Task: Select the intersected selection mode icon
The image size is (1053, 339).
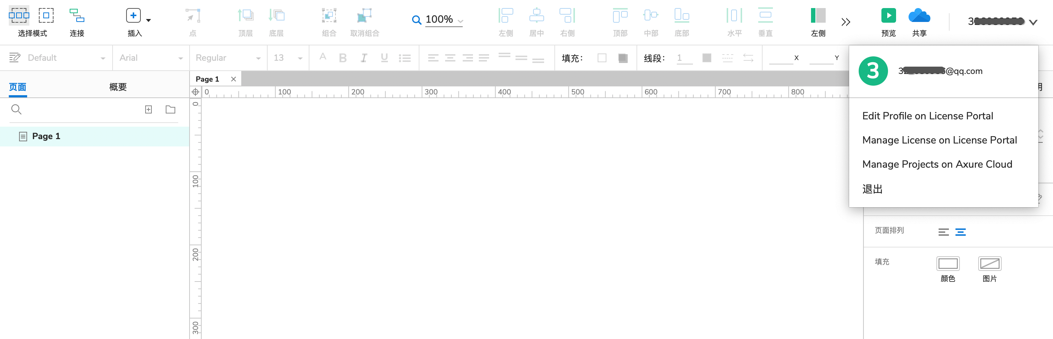Action: (x=19, y=15)
